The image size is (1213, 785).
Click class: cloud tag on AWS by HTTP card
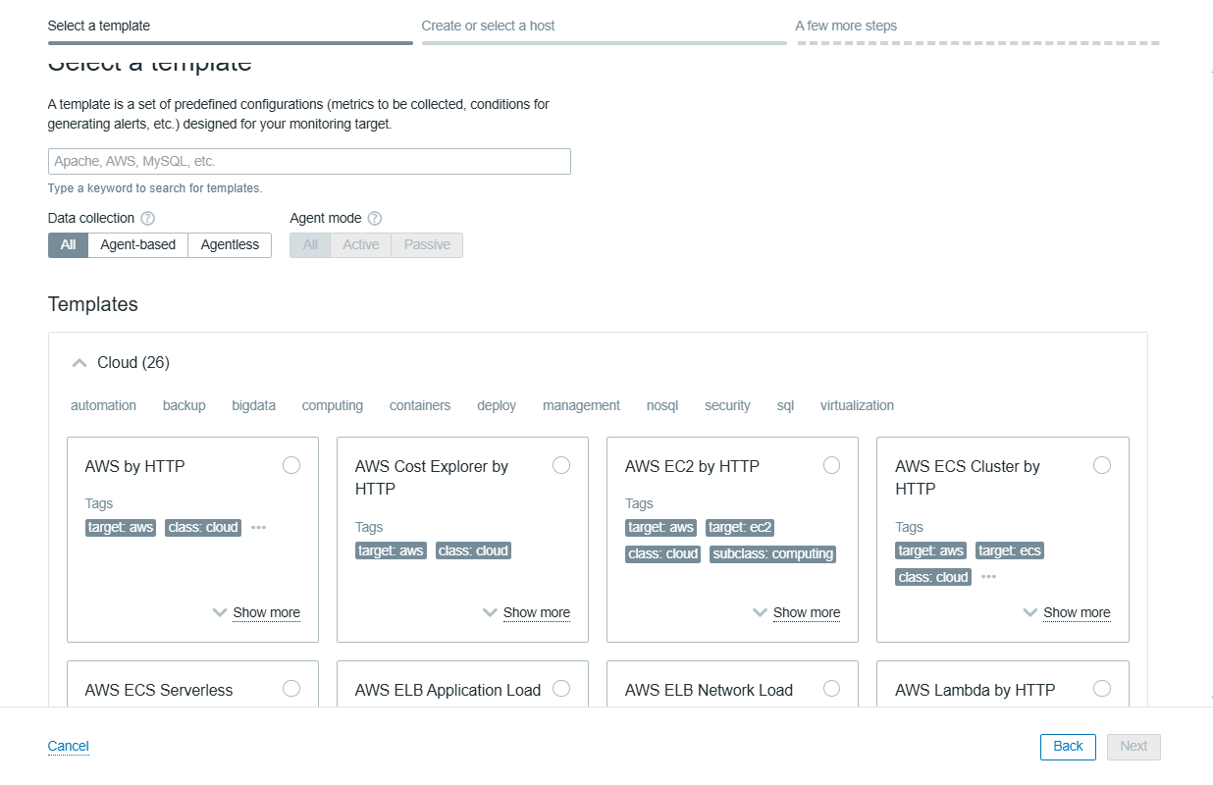(203, 527)
